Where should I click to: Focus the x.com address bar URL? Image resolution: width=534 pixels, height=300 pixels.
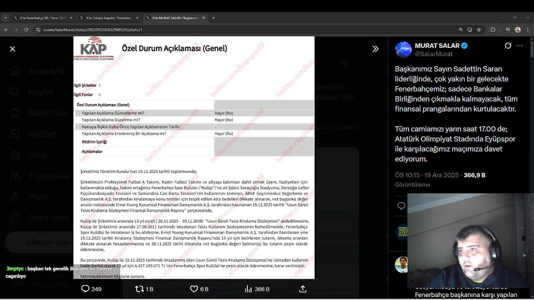pos(93,30)
